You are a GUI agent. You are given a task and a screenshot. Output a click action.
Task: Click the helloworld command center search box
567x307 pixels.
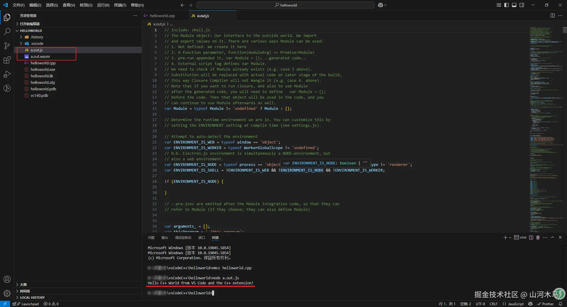[x=286, y=5]
